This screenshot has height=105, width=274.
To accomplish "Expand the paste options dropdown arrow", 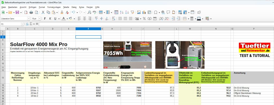I will pyautogui.click(x=57, y=13).
